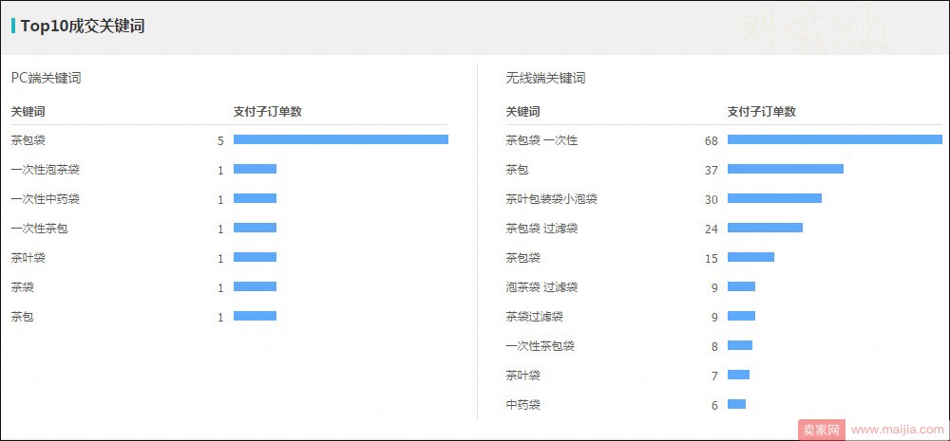Select the 一次性茶包袋 keyword row
Screen dimensions: 950x441
click(x=724, y=346)
